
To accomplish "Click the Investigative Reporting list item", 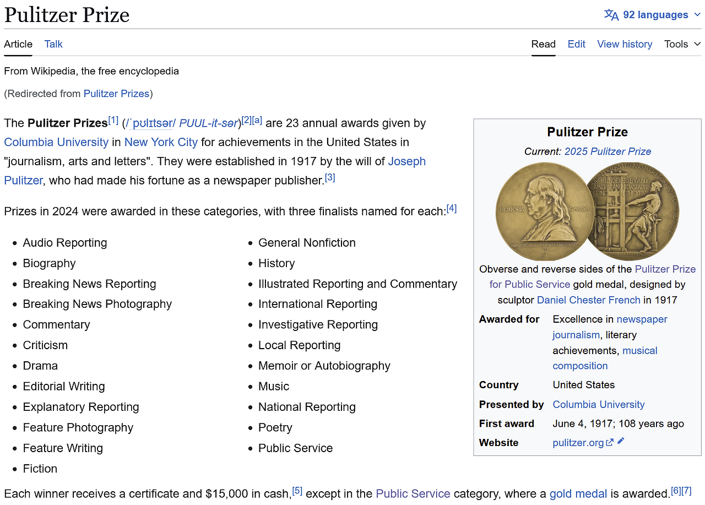I will click(318, 325).
